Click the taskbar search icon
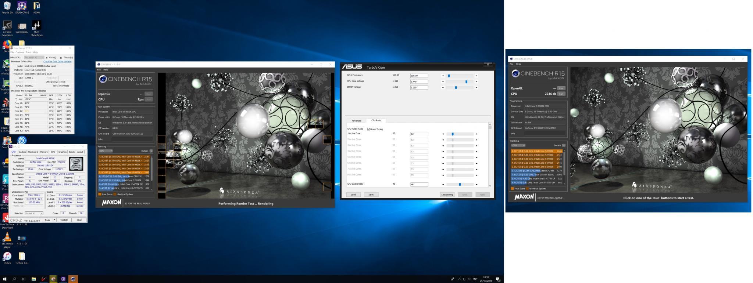753x283 pixels. coord(14,279)
